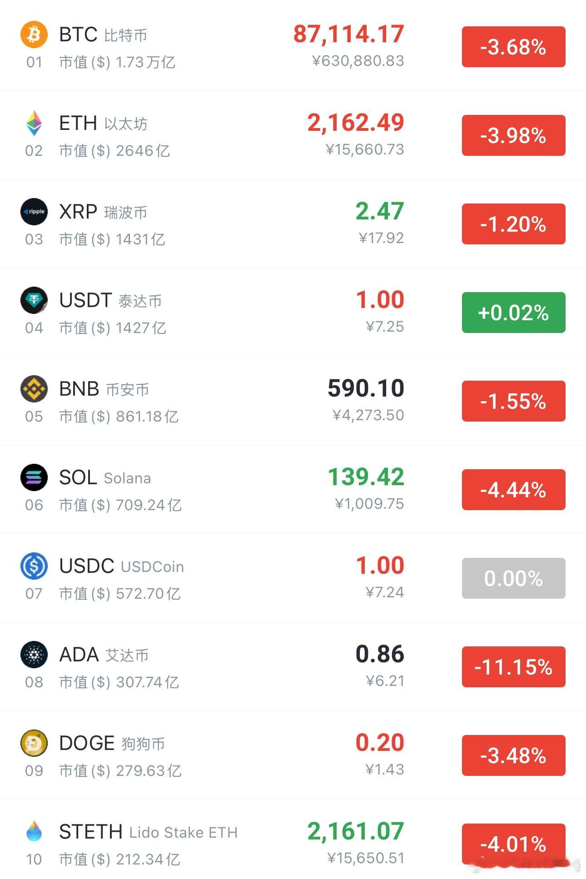This screenshot has height=879, width=586.
Task: Open the ETH price 2,162.49
Action: click(x=356, y=123)
